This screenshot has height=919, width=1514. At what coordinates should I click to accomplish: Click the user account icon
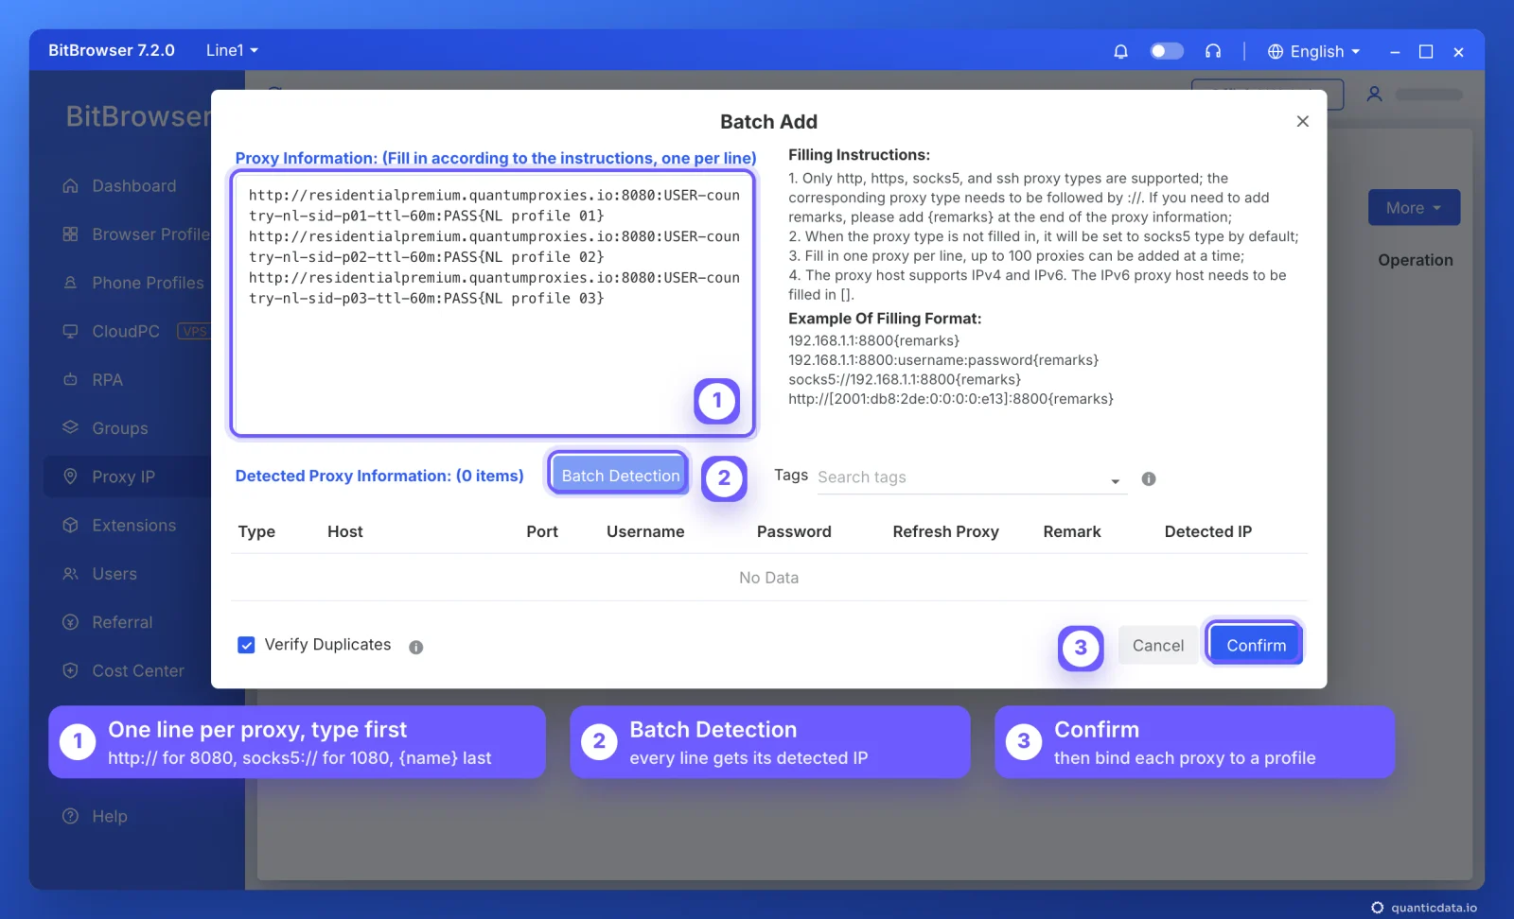(x=1374, y=94)
